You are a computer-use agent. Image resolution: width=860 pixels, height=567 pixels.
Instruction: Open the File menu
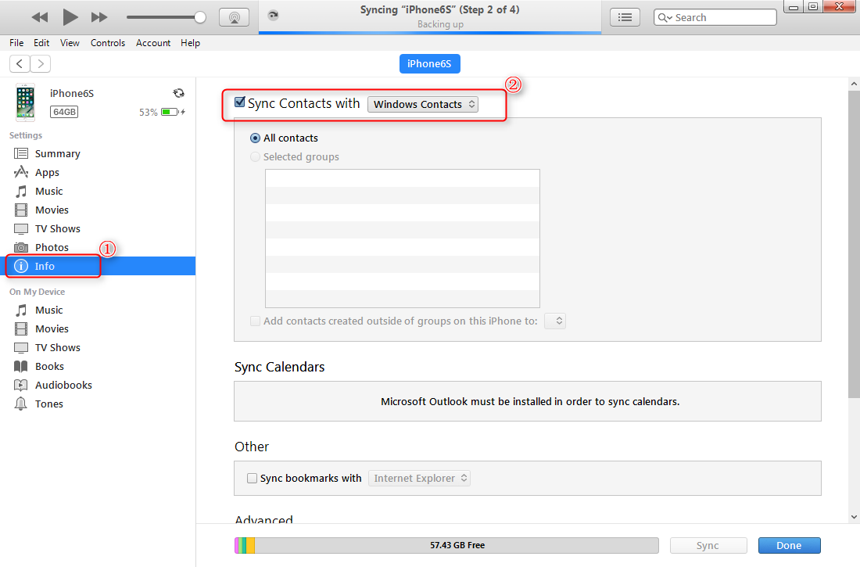coord(16,43)
